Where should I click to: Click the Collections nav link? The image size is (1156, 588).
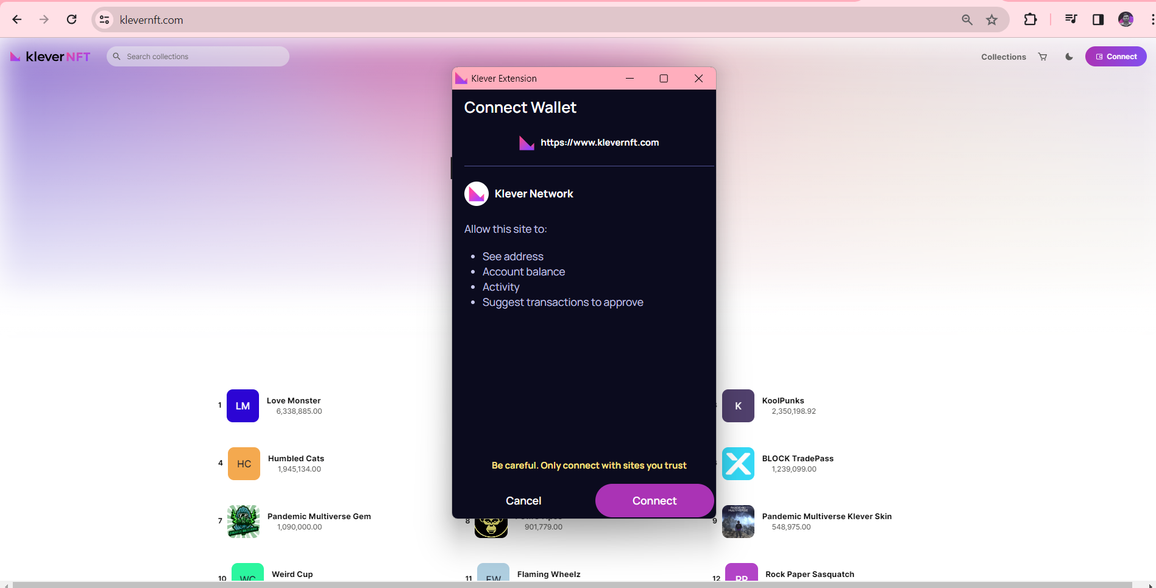pyautogui.click(x=1004, y=57)
